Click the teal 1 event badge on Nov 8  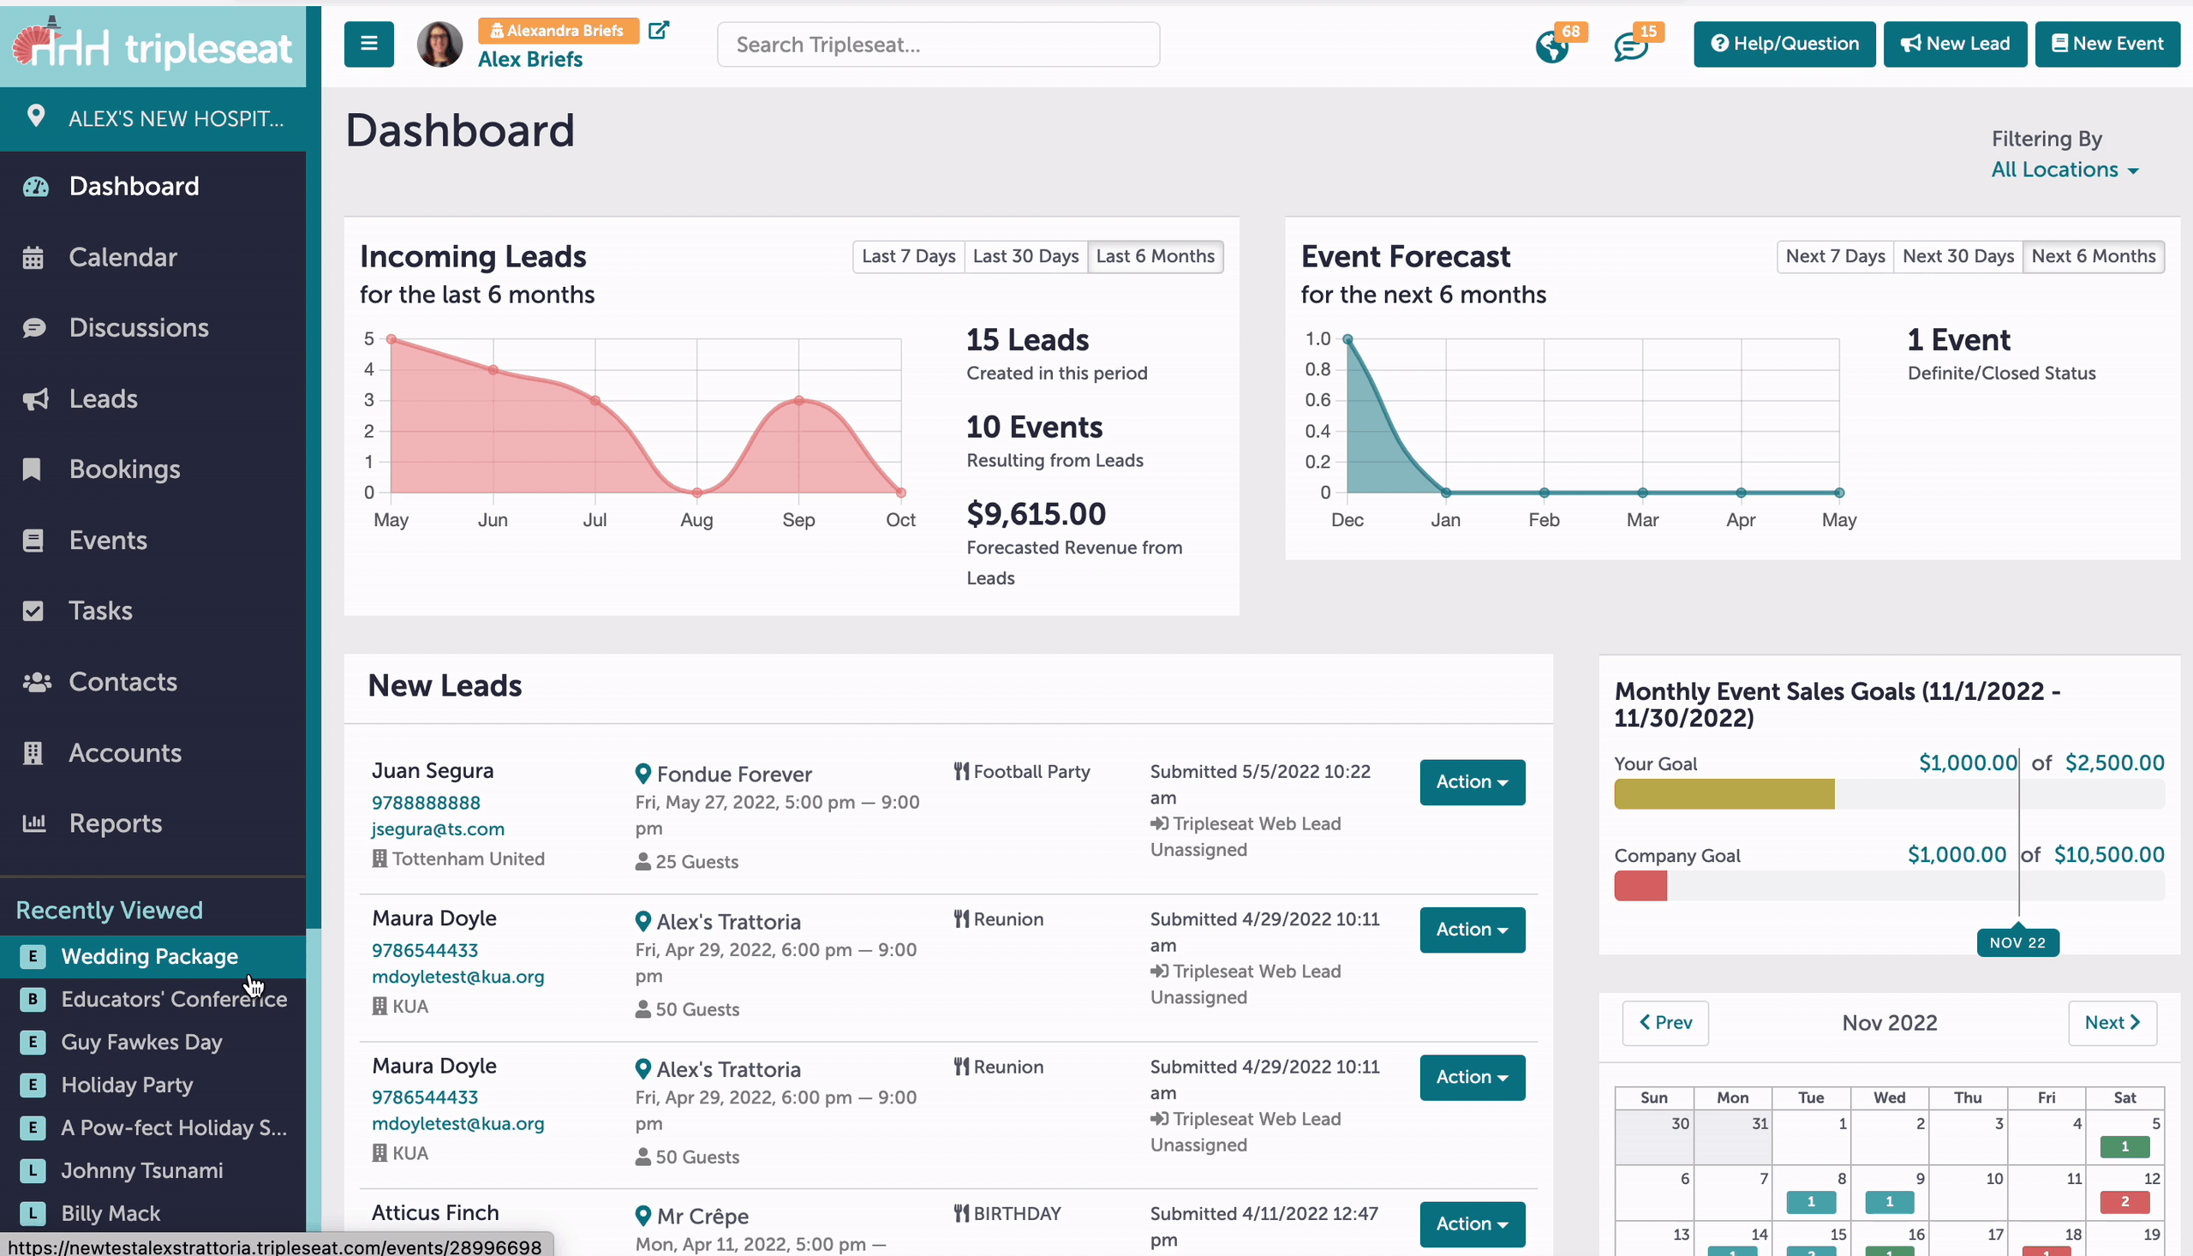tap(1810, 1202)
